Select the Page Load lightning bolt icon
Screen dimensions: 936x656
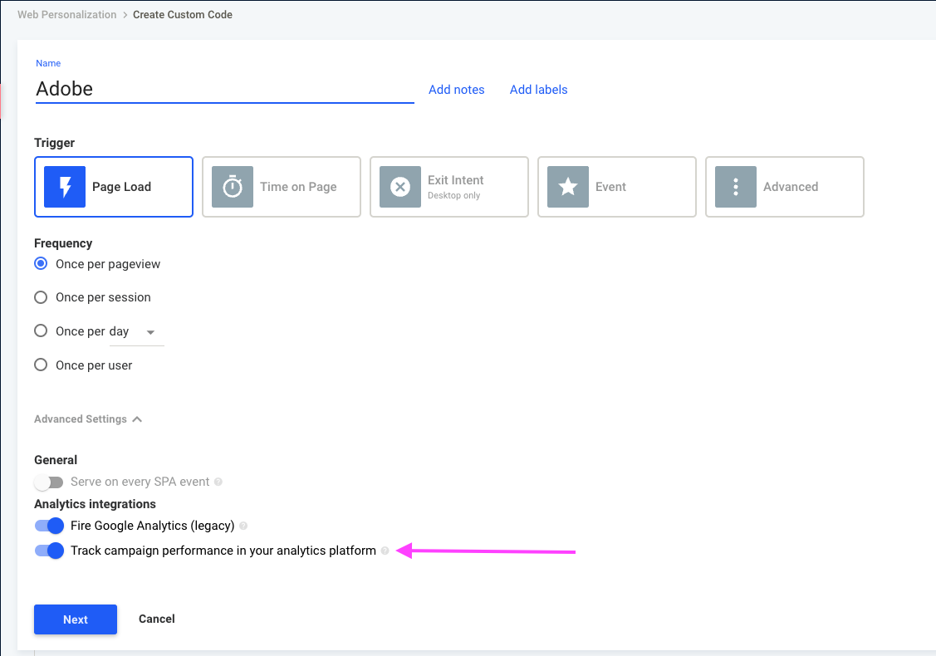[65, 187]
